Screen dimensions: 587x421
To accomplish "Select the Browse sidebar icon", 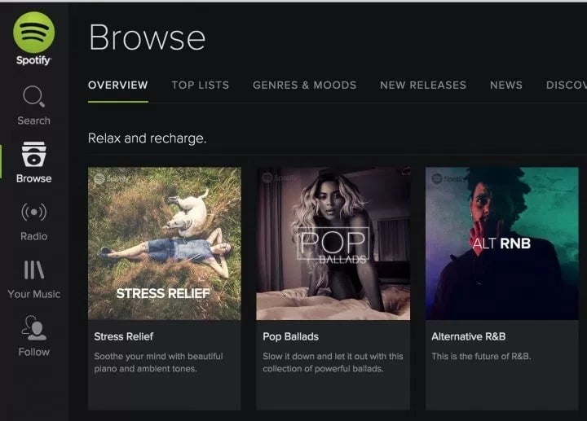I will click(x=33, y=154).
